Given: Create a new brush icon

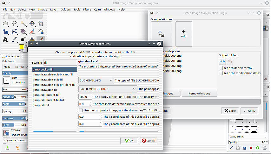Looking at the screenshot, I should coord(238,148).
